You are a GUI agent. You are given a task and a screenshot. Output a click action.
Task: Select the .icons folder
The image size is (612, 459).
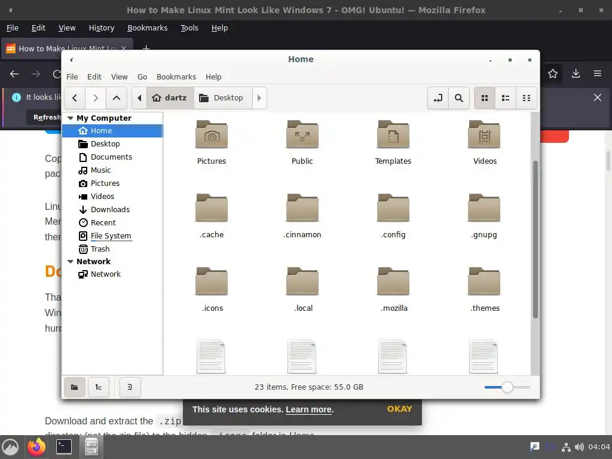pos(212,281)
